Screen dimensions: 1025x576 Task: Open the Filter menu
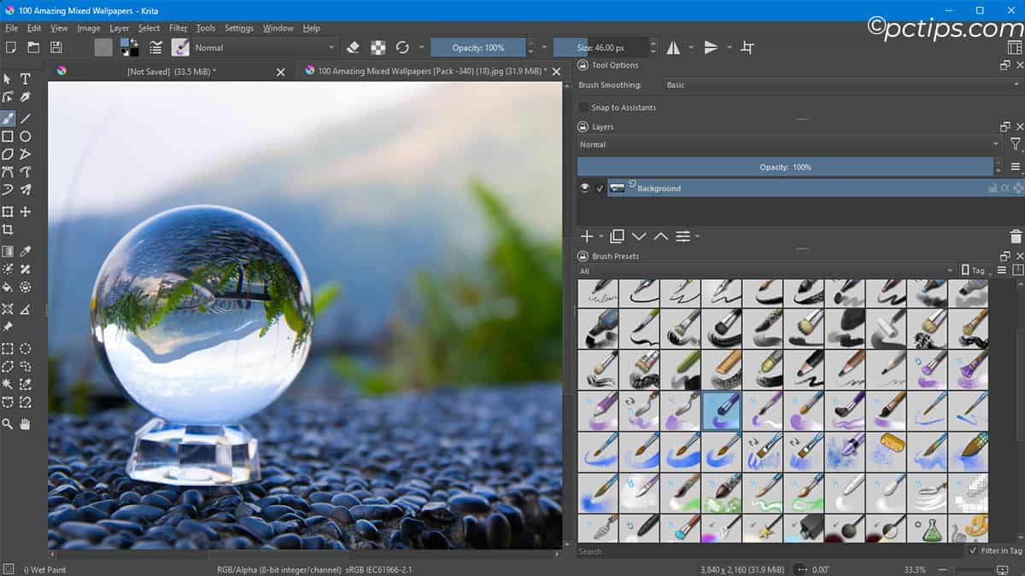coord(178,27)
